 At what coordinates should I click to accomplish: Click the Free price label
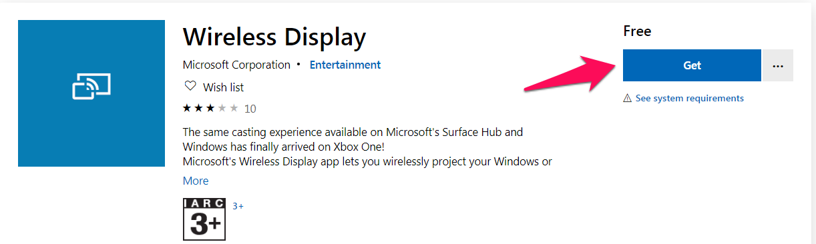[x=637, y=31]
